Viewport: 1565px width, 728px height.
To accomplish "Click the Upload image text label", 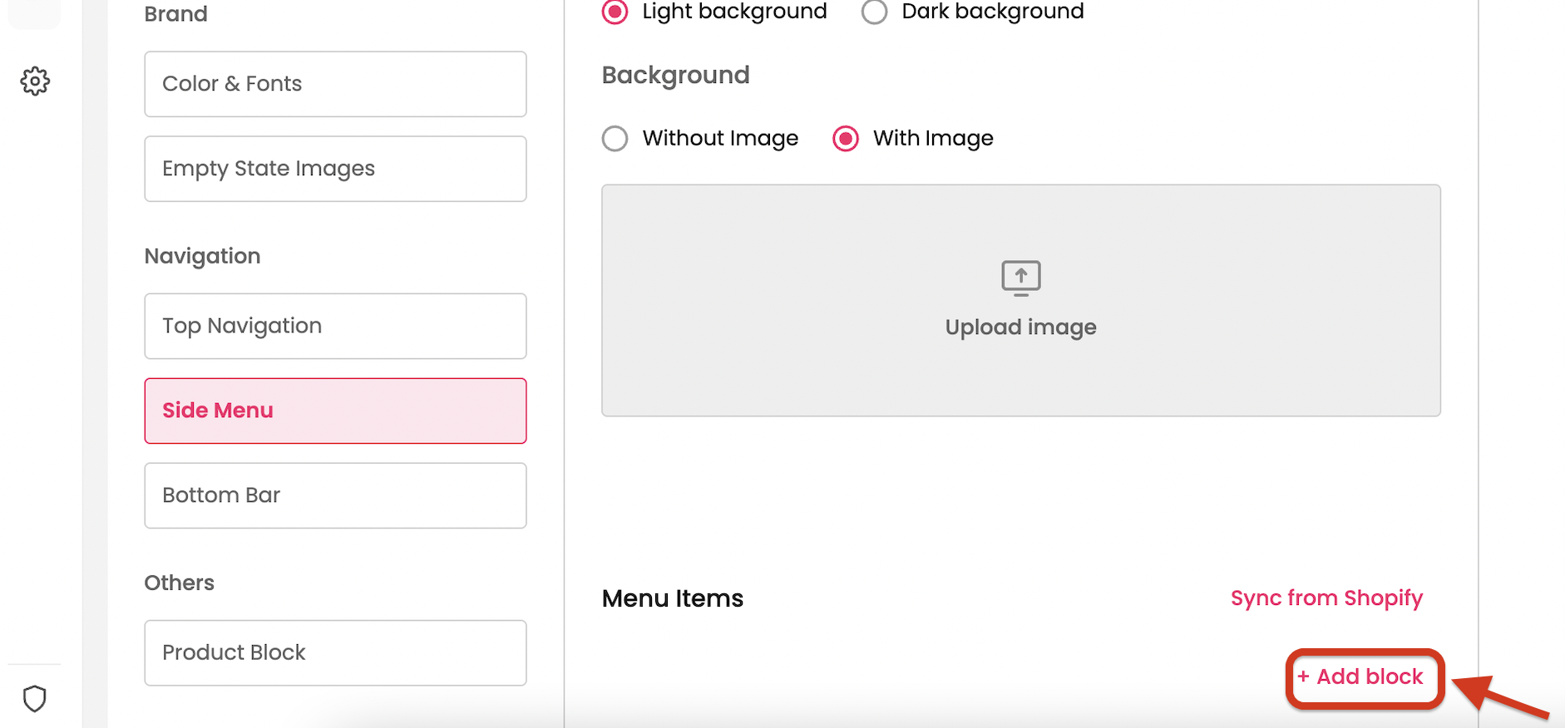I will tap(1020, 327).
